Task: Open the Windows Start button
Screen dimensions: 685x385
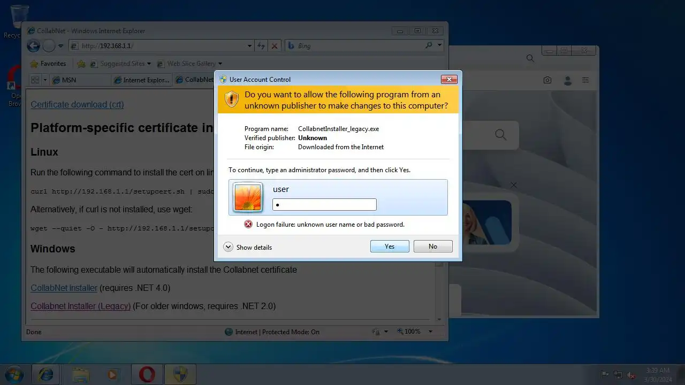Action: pyautogui.click(x=14, y=374)
